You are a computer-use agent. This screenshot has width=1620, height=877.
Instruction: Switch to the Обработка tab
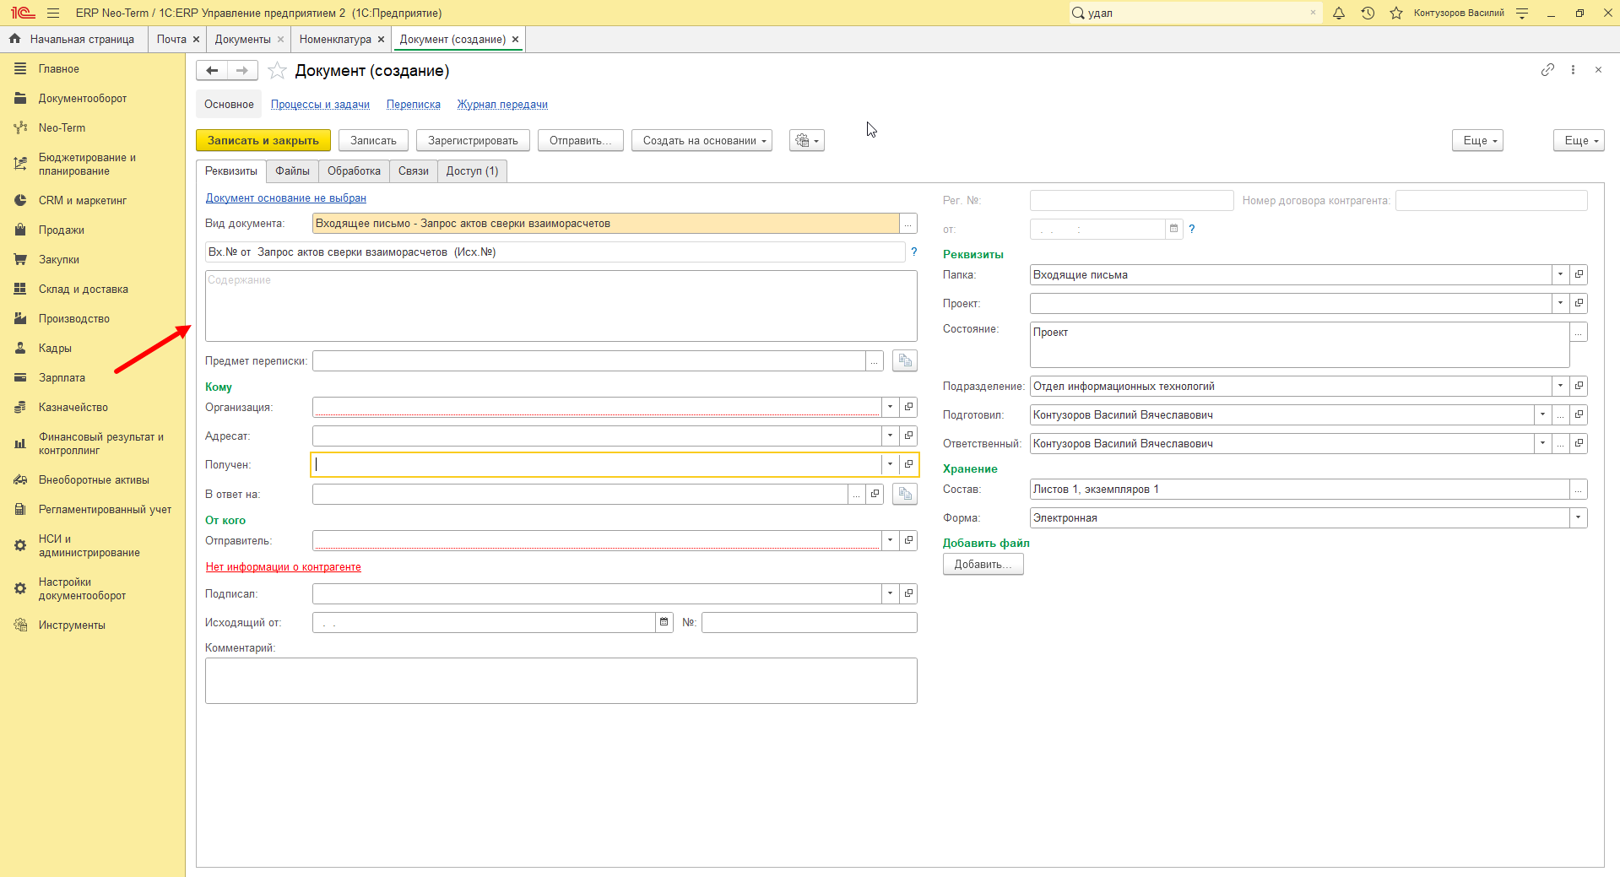point(354,171)
